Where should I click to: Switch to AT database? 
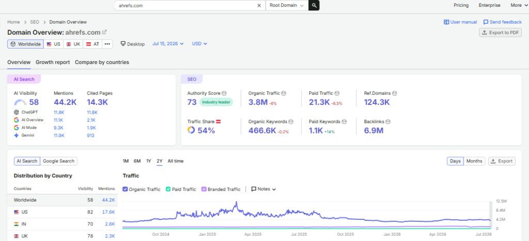click(93, 44)
